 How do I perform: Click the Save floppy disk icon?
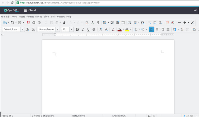[x=20, y=22]
